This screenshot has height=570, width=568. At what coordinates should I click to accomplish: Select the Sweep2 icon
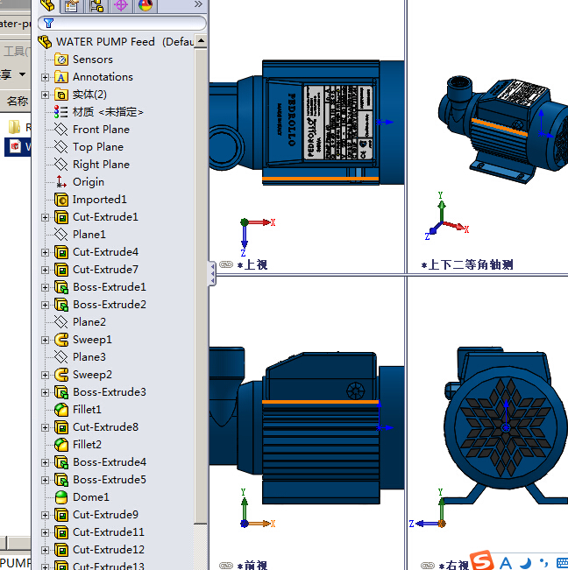coord(60,375)
